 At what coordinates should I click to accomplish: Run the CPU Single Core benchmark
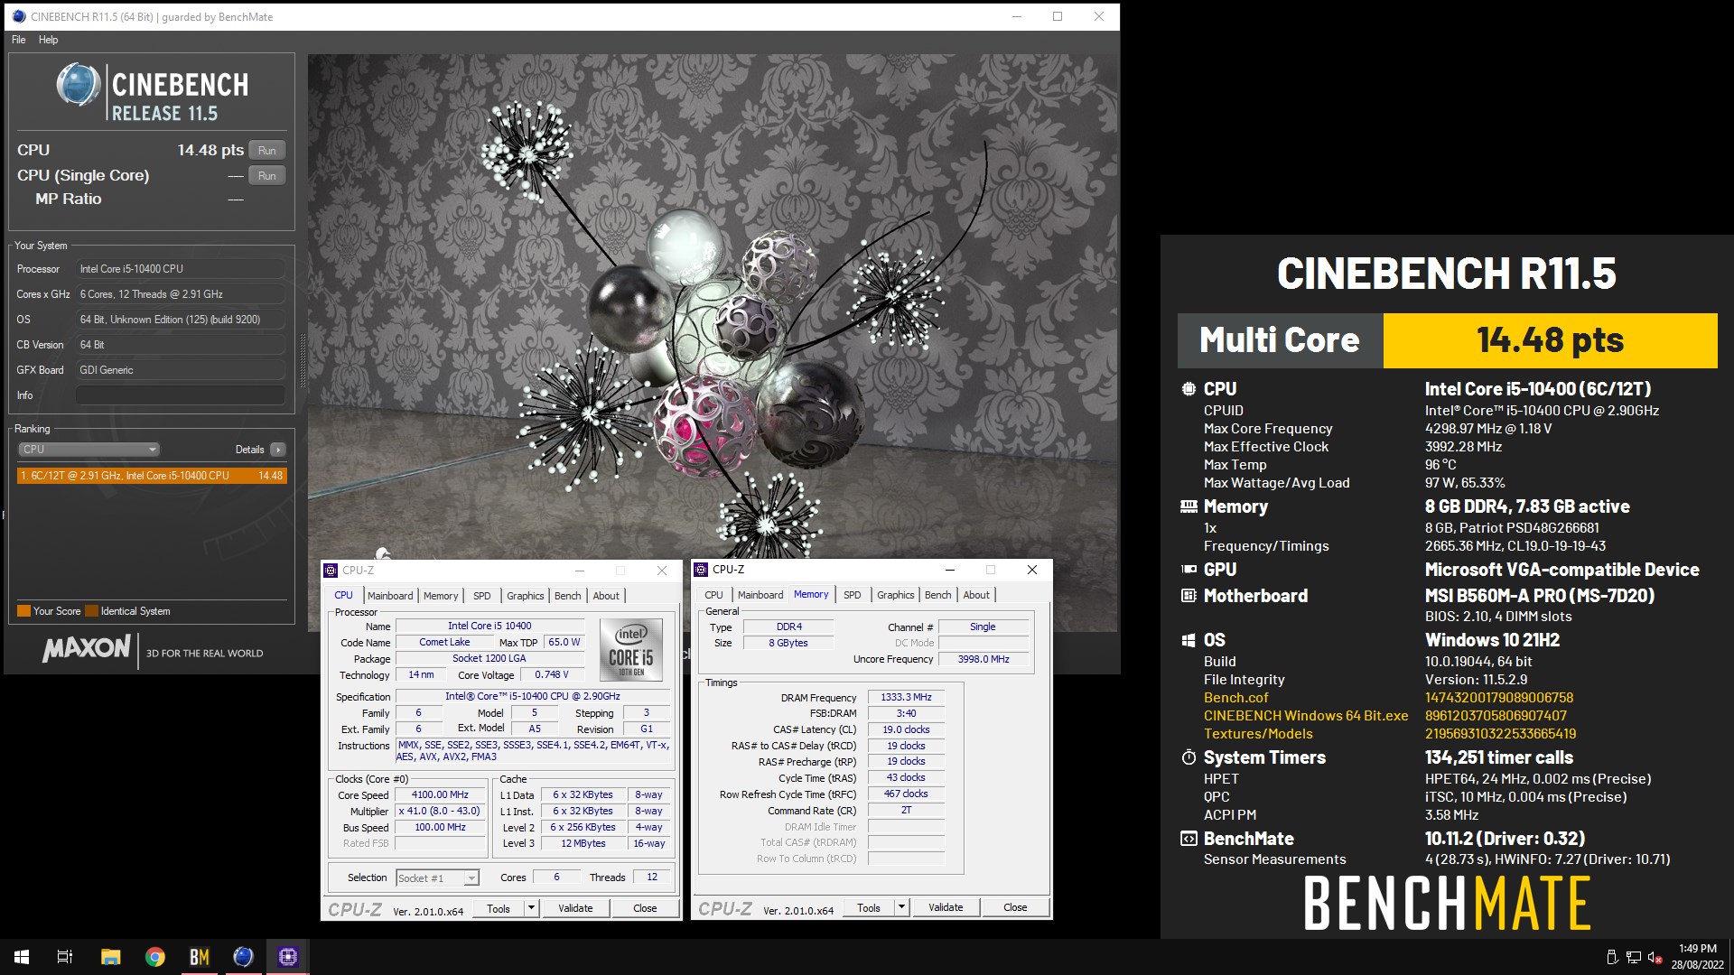pyautogui.click(x=266, y=176)
